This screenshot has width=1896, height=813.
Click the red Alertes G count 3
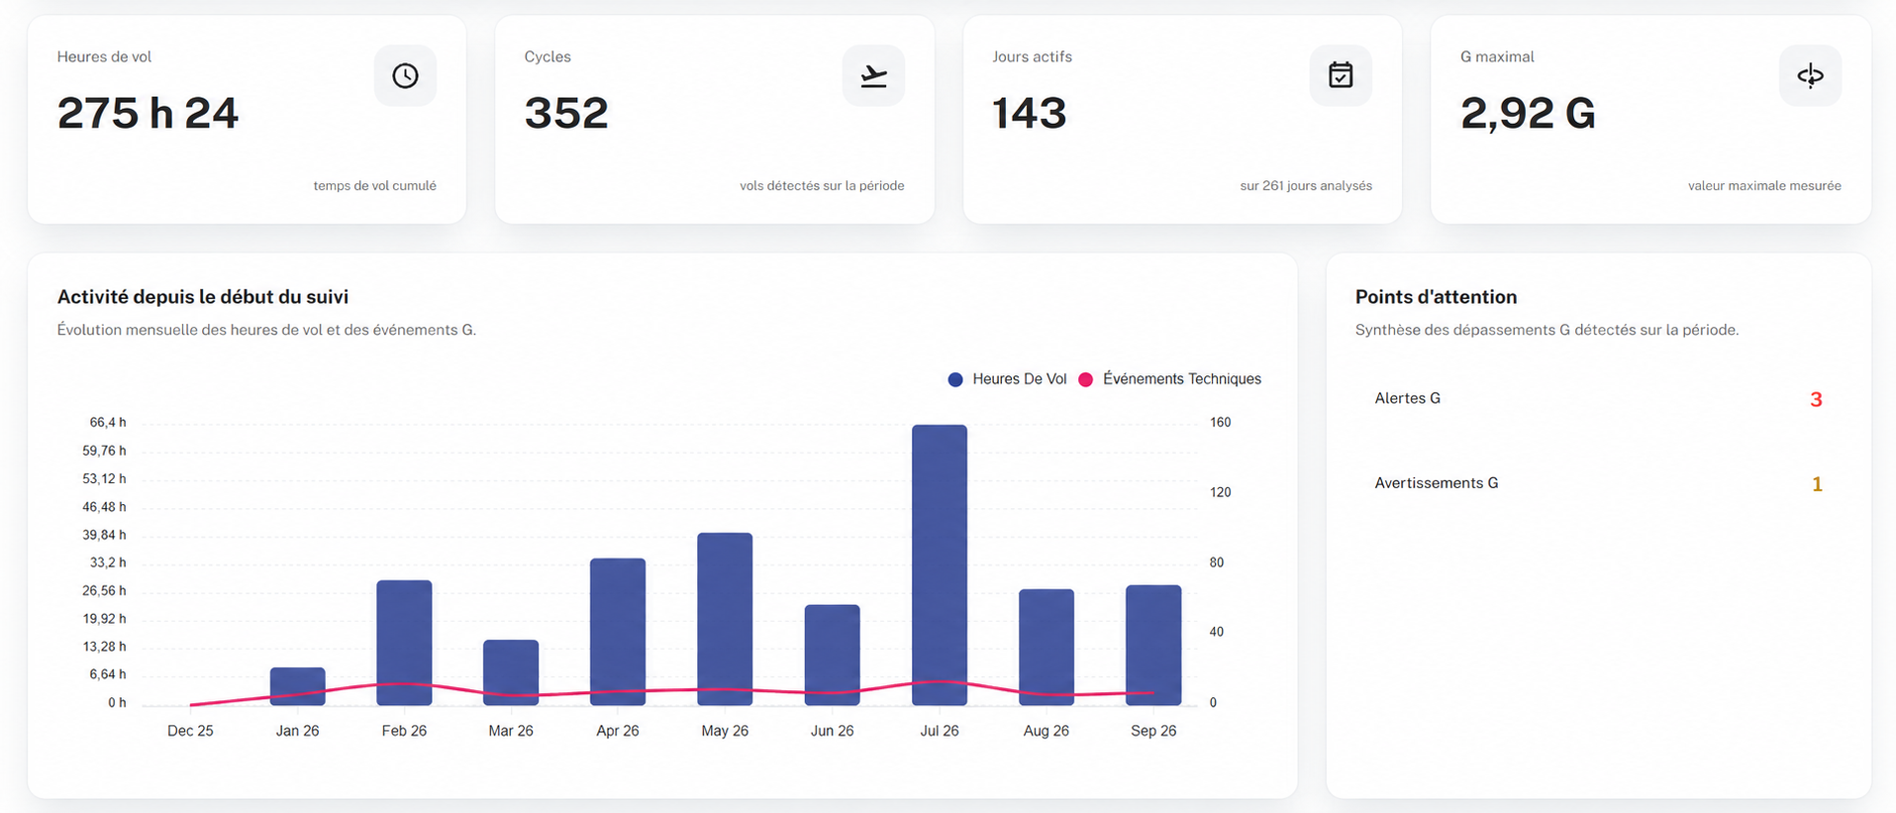(x=1816, y=400)
